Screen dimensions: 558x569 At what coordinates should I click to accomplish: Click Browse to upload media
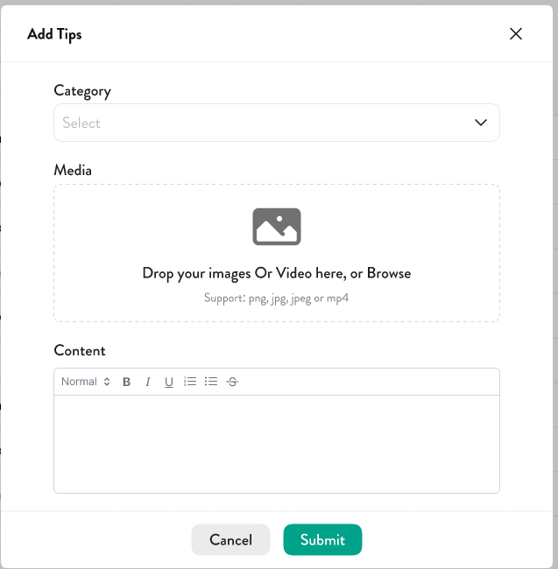coord(388,273)
